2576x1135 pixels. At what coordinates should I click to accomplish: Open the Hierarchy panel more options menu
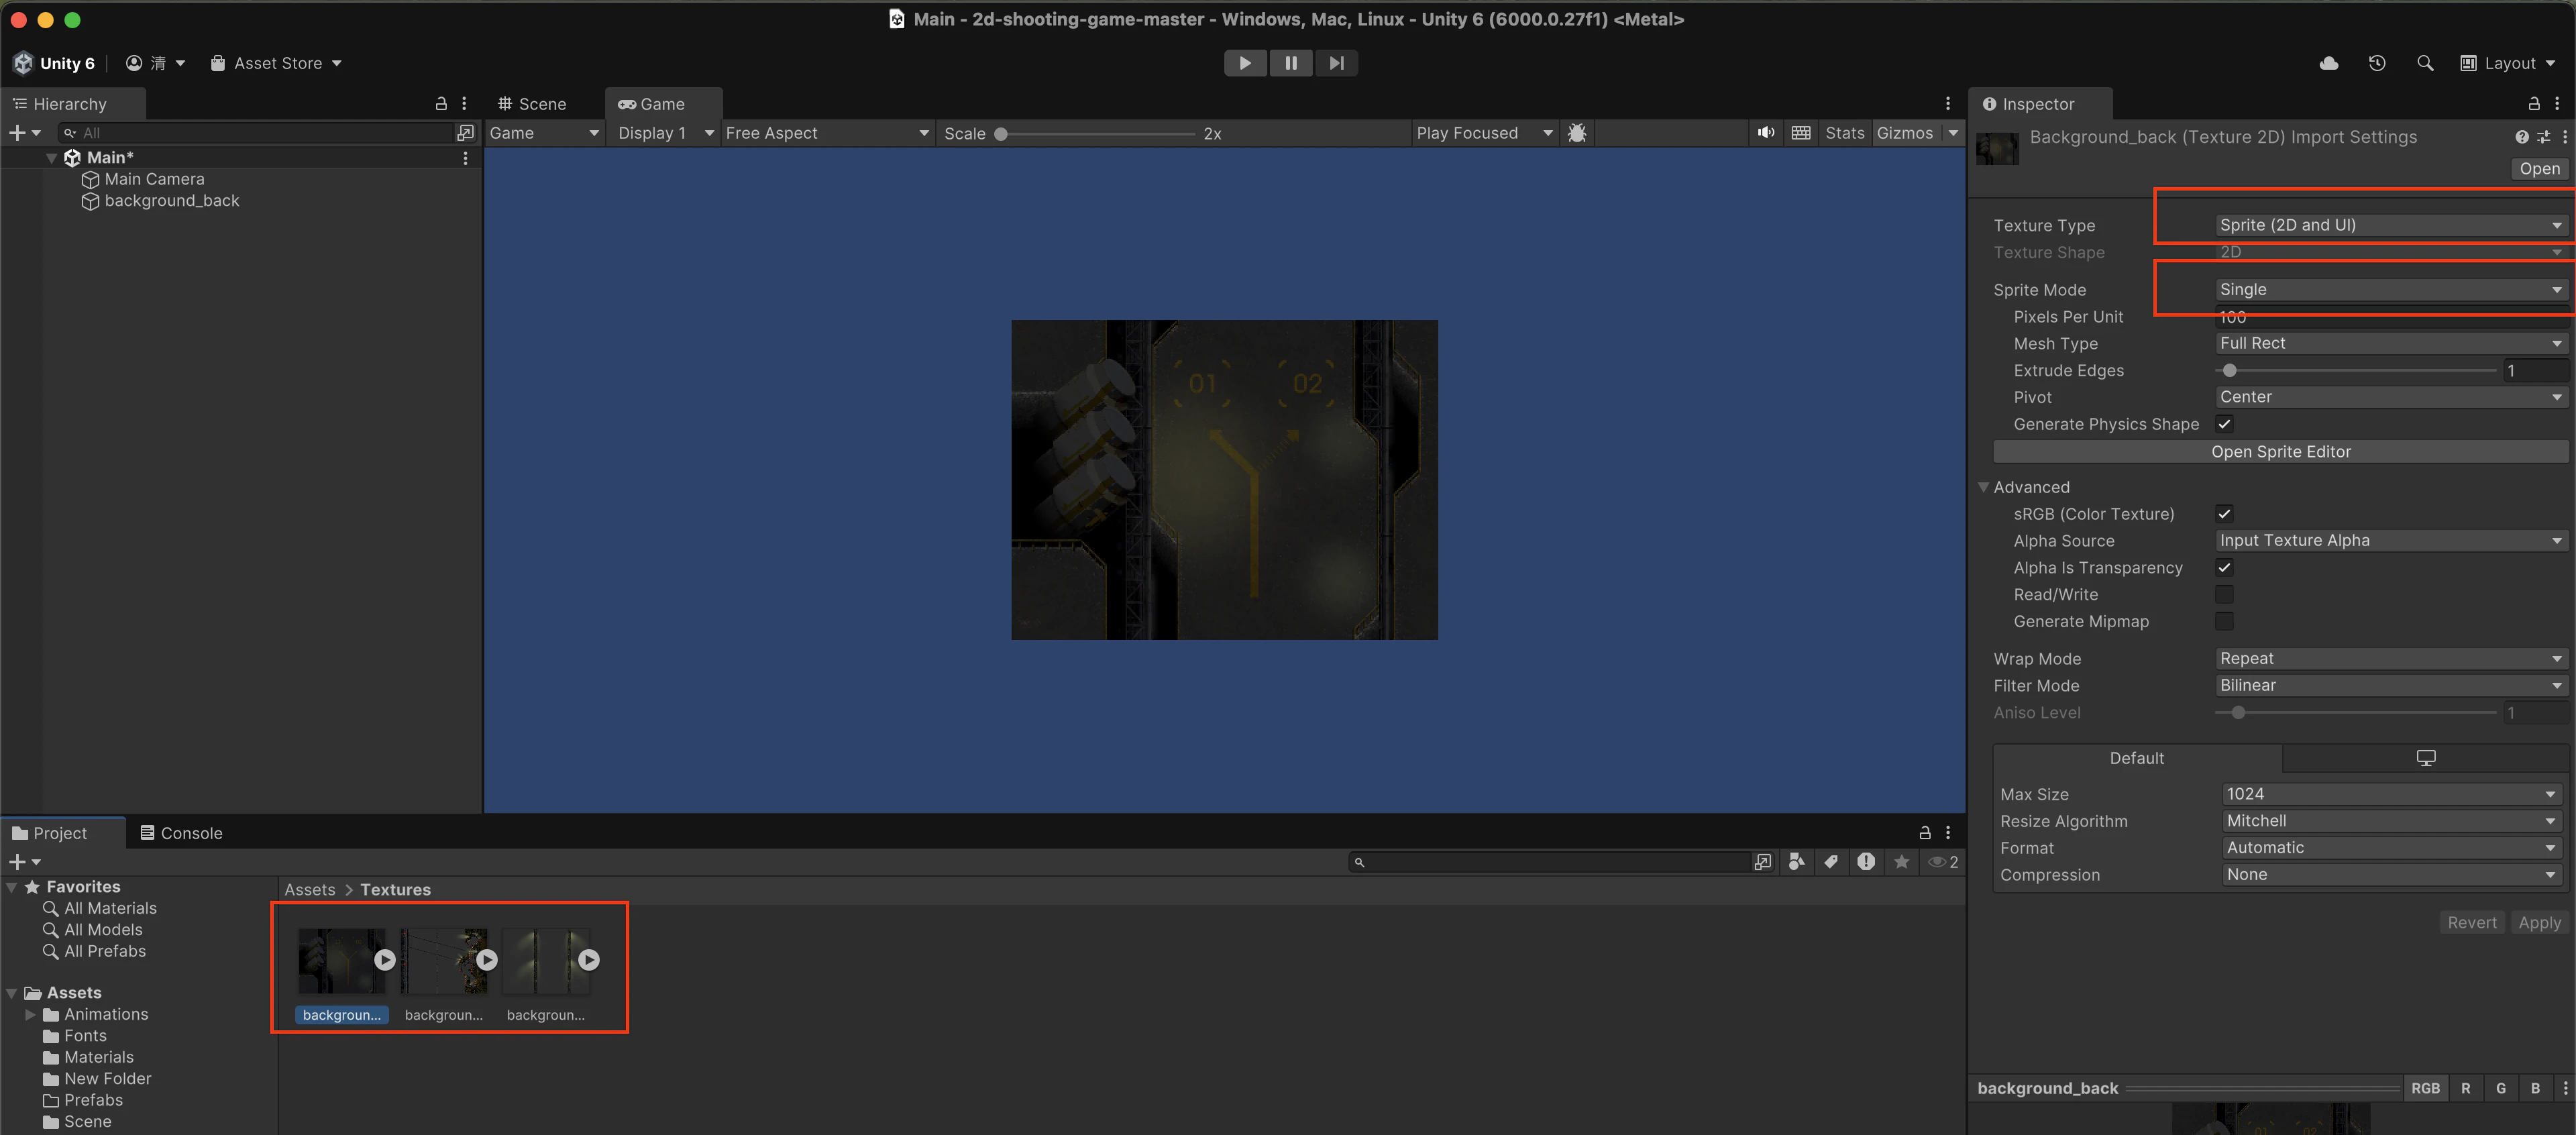pyautogui.click(x=464, y=104)
